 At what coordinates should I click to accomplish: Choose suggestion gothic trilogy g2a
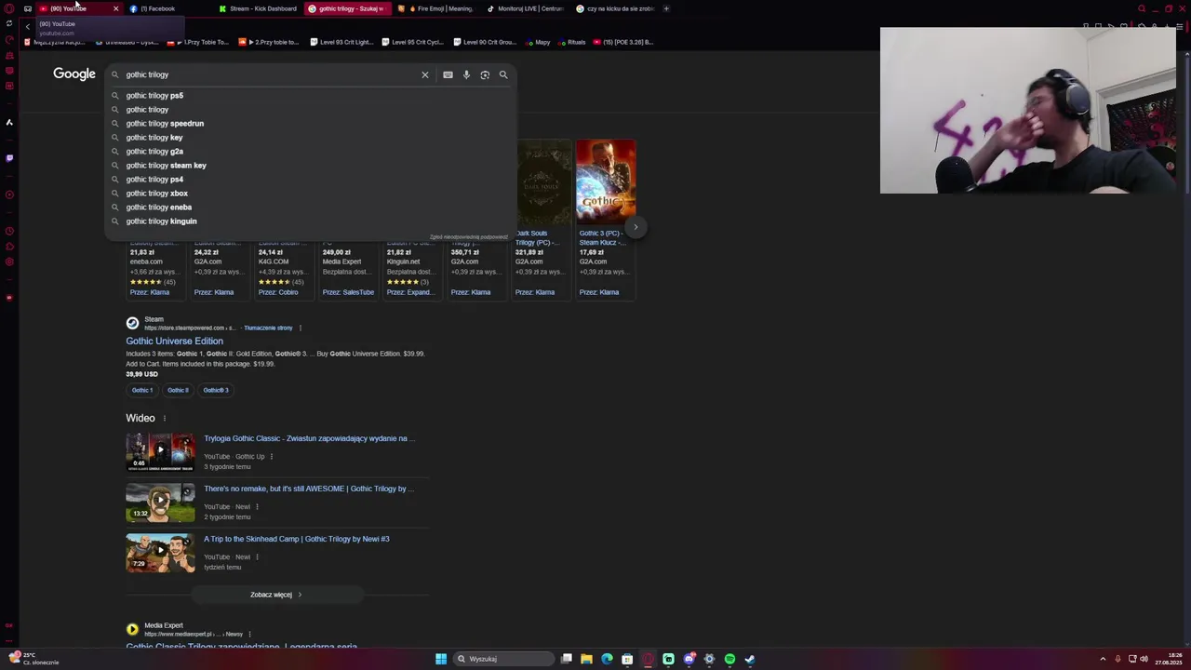click(310, 151)
